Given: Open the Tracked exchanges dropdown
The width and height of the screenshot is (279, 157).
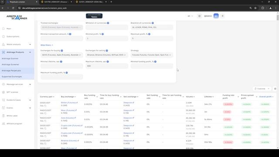Looking at the screenshot, I should pos(61,27).
